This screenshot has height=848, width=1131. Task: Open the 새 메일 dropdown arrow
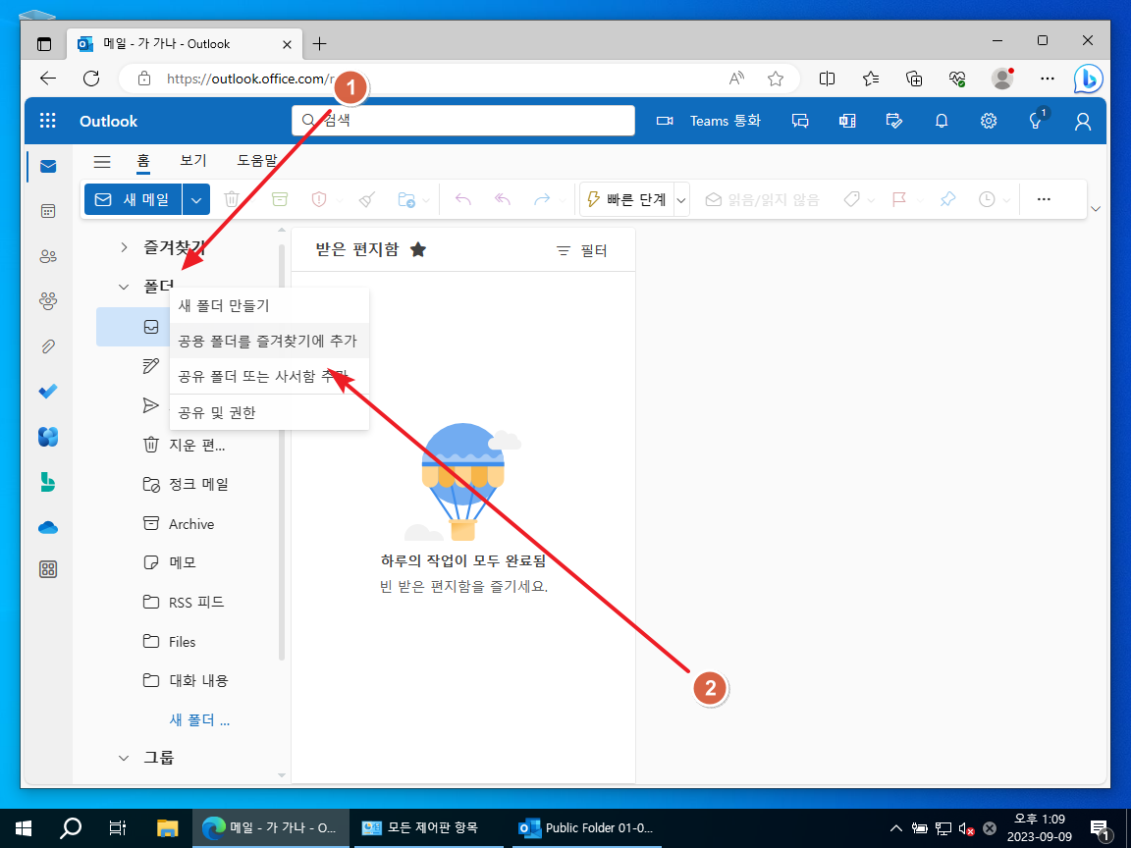click(196, 200)
